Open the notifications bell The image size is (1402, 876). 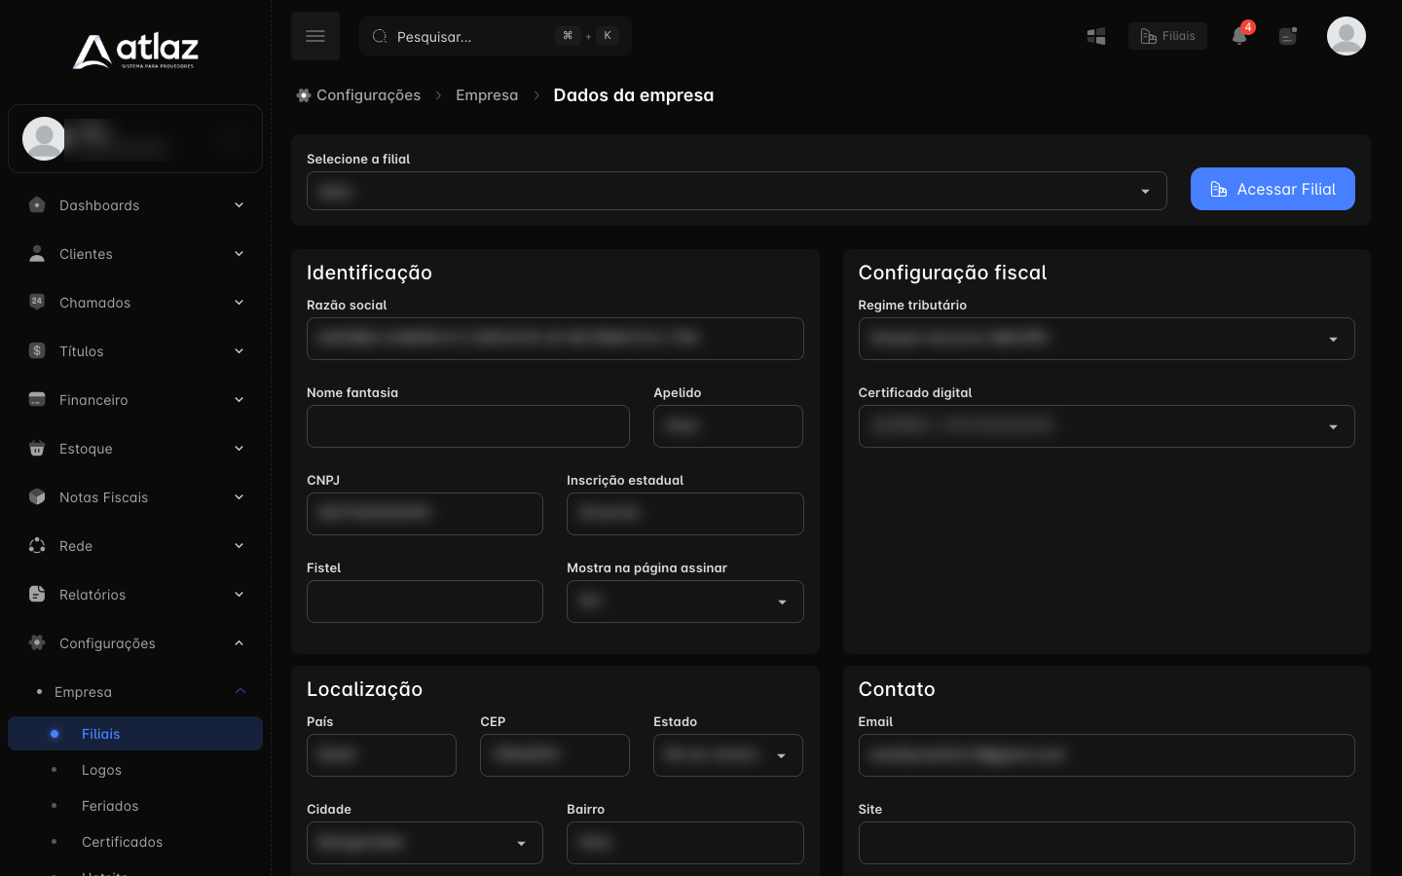[1239, 36]
